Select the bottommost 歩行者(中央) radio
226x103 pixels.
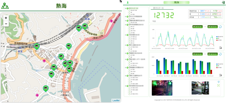129,94
